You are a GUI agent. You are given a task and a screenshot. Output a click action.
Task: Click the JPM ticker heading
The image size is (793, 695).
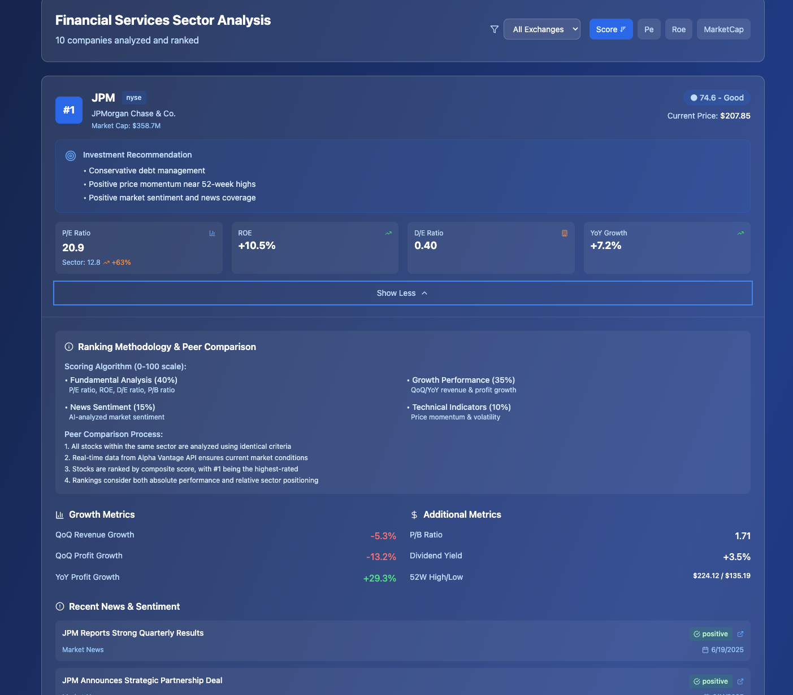point(103,98)
